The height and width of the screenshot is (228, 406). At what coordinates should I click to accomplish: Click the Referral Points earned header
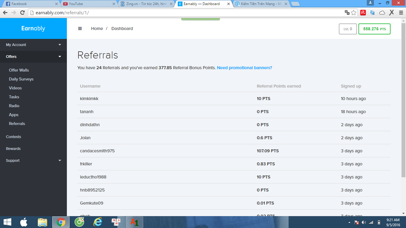(x=279, y=86)
